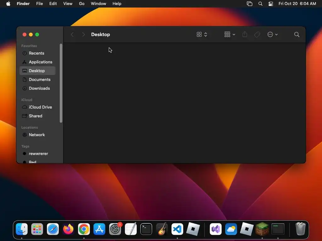Open purple Visual Studio from the Dock
This screenshot has height=241, width=322.
click(216, 229)
